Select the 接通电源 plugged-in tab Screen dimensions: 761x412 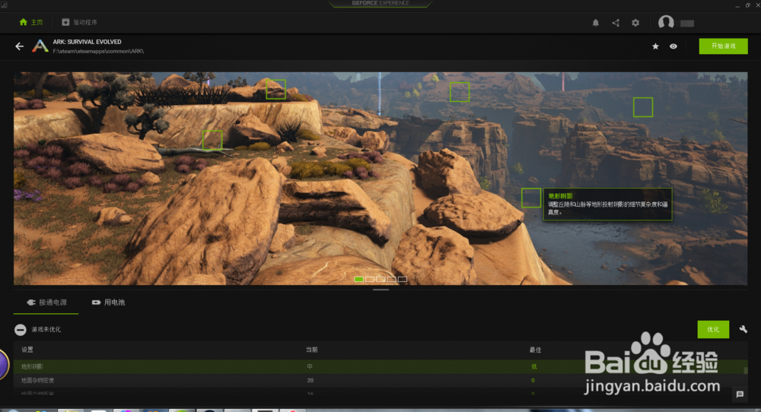(46, 303)
